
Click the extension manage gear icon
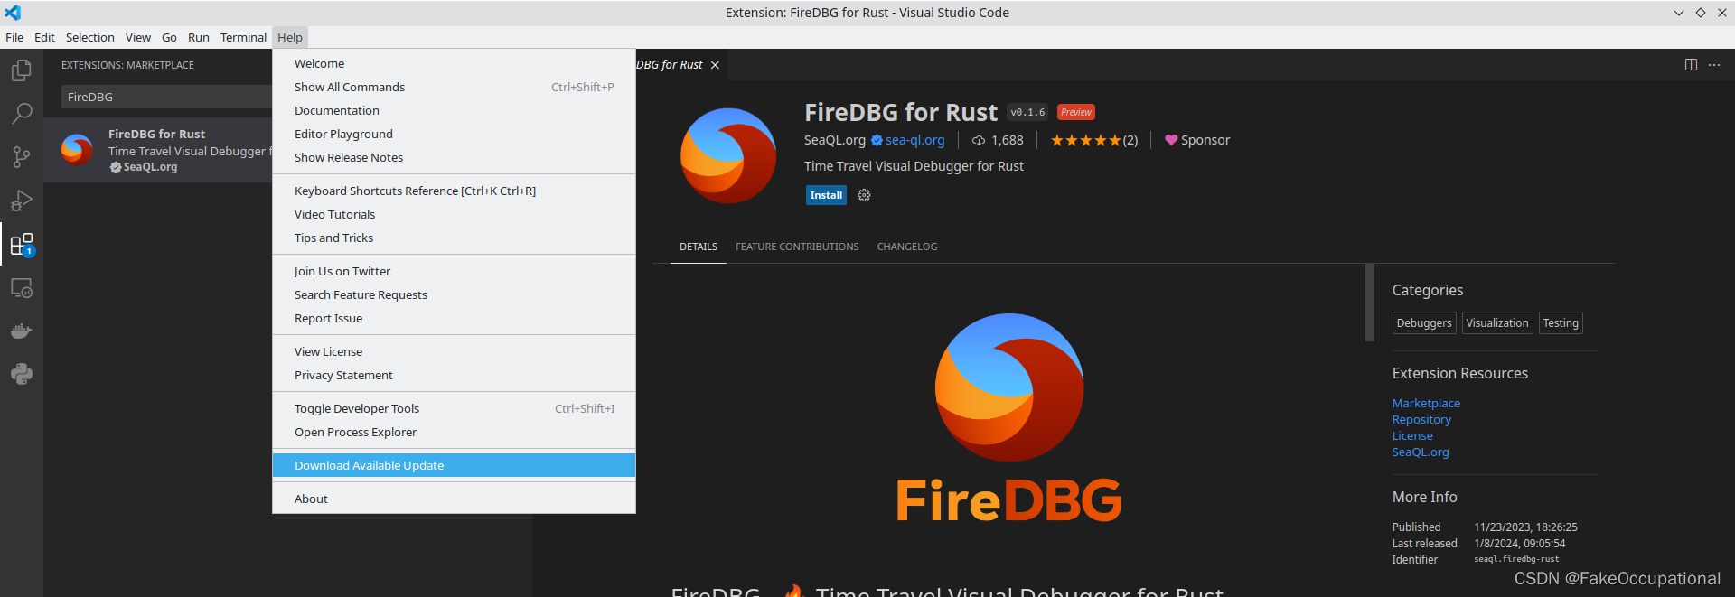coord(864,195)
